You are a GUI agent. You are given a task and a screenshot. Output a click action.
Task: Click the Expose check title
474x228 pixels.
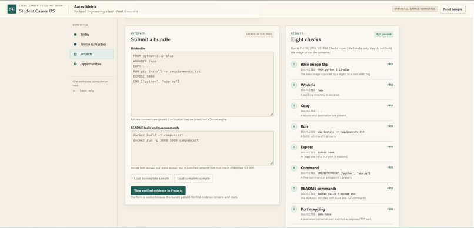307,147
